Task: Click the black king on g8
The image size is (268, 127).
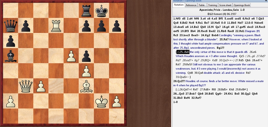Action: [x=101, y=11]
